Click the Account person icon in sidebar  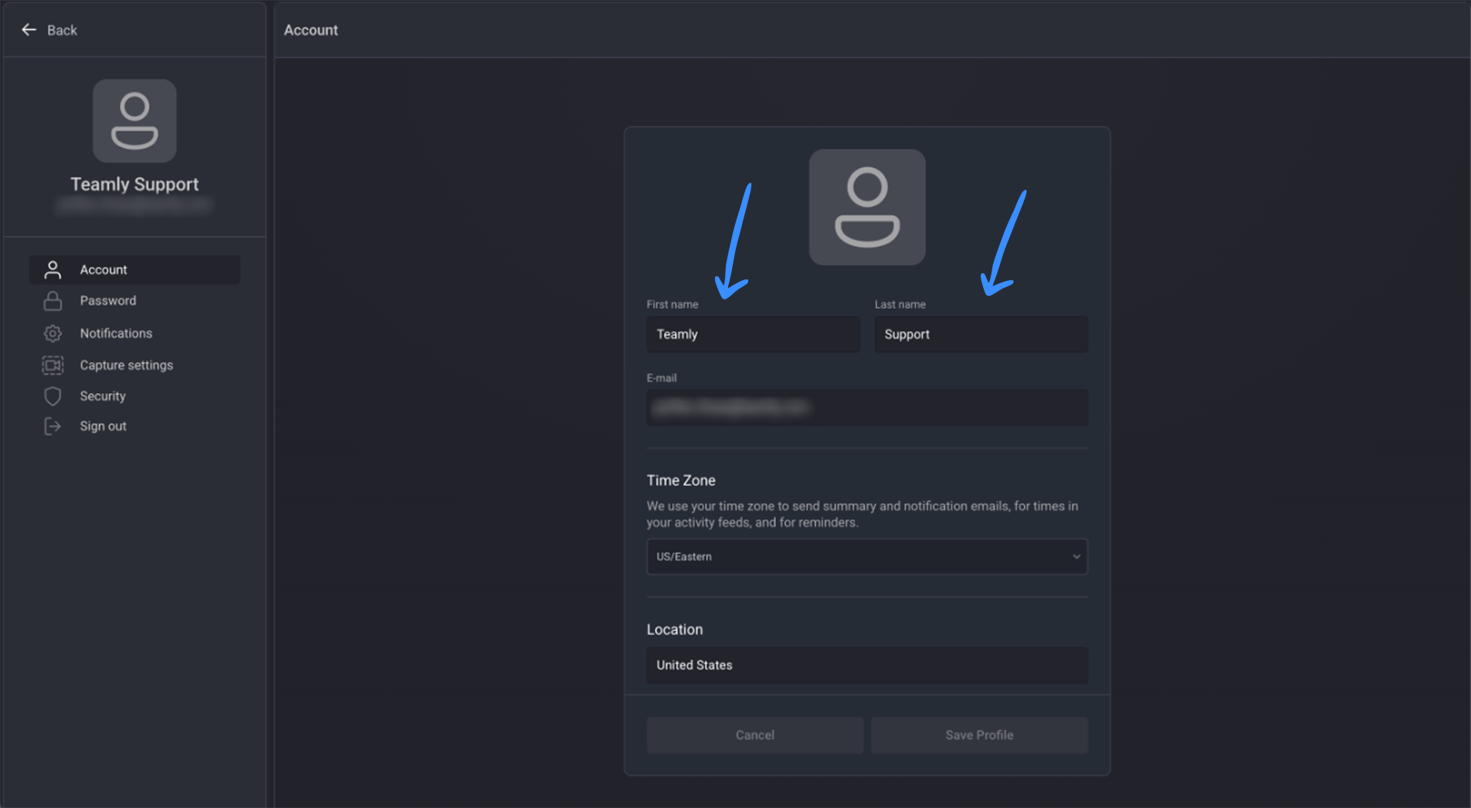[x=53, y=269]
